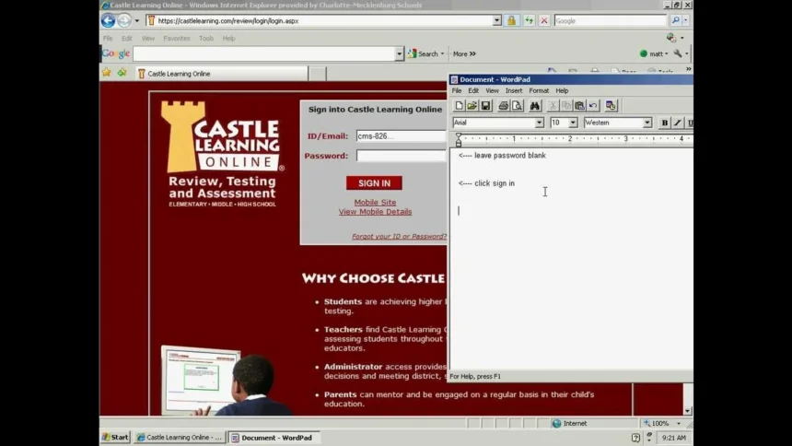Click the Password input field
Image resolution: width=792 pixels, height=446 pixels.
pyautogui.click(x=402, y=156)
